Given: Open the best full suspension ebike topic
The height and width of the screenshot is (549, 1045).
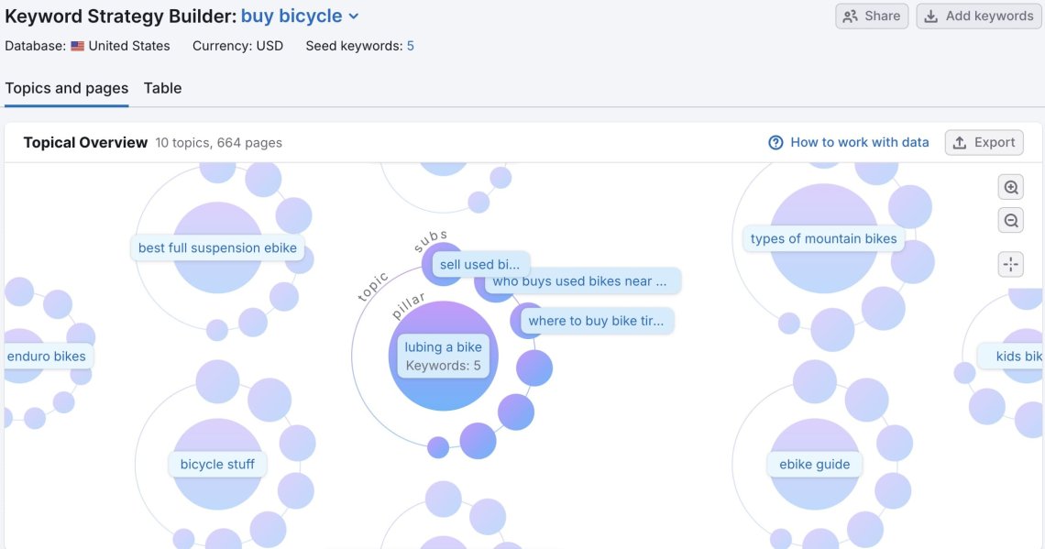Looking at the screenshot, I should pyautogui.click(x=218, y=247).
